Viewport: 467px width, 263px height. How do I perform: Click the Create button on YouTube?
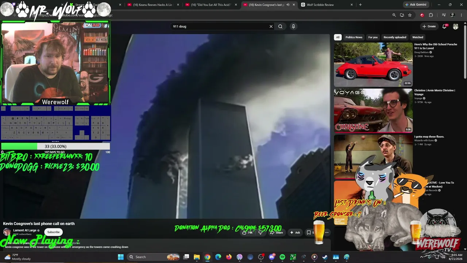click(x=429, y=26)
